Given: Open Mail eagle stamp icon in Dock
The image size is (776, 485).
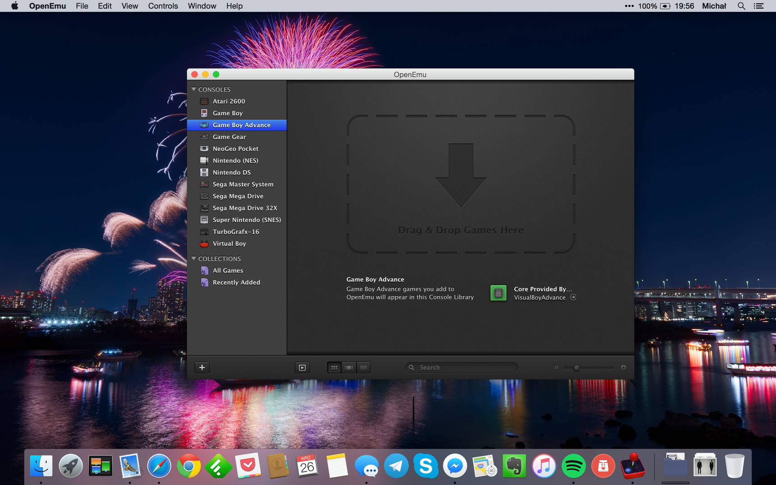Looking at the screenshot, I should [130, 466].
